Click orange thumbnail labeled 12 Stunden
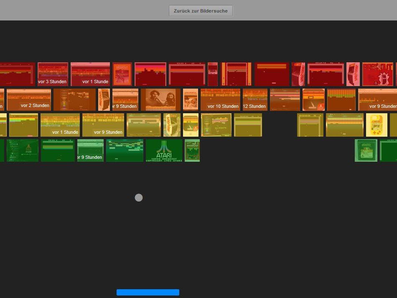Screen dimensions: 397x298 click(x=255, y=99)
